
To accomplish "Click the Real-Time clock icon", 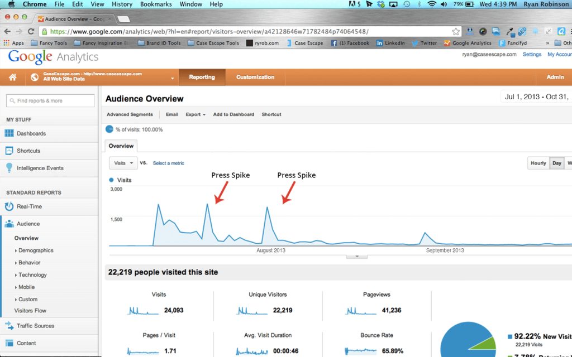I will pos(9,206).
